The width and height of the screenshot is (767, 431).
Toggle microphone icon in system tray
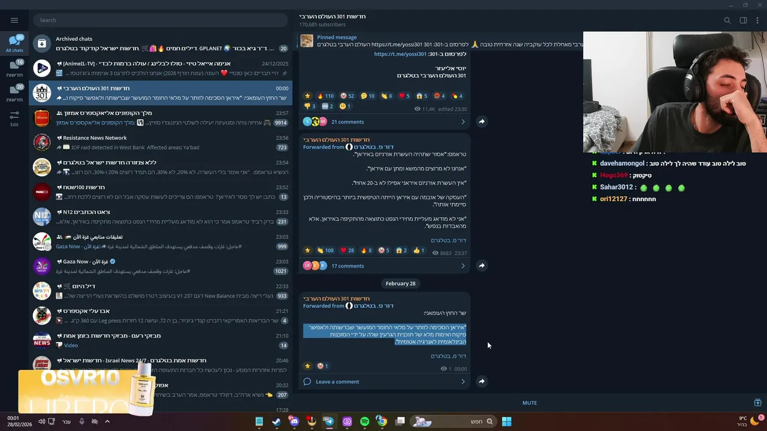(x=81, y=421)
